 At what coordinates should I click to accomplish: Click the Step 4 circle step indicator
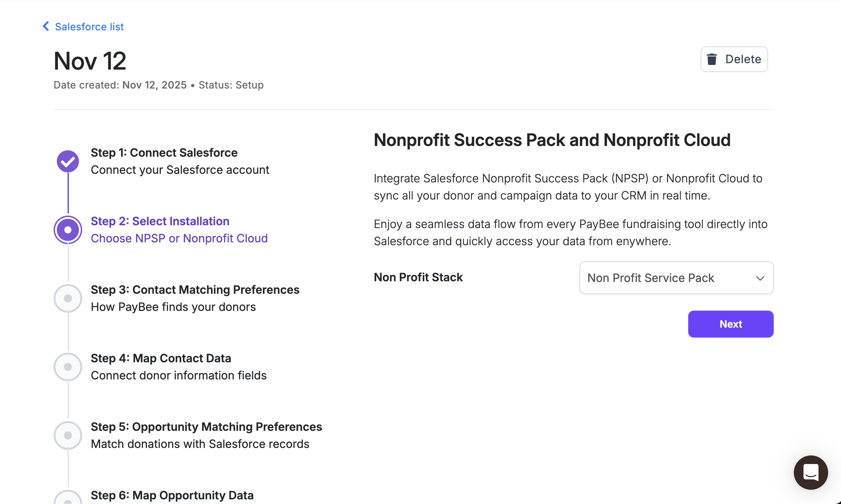[x=68, y=367]
